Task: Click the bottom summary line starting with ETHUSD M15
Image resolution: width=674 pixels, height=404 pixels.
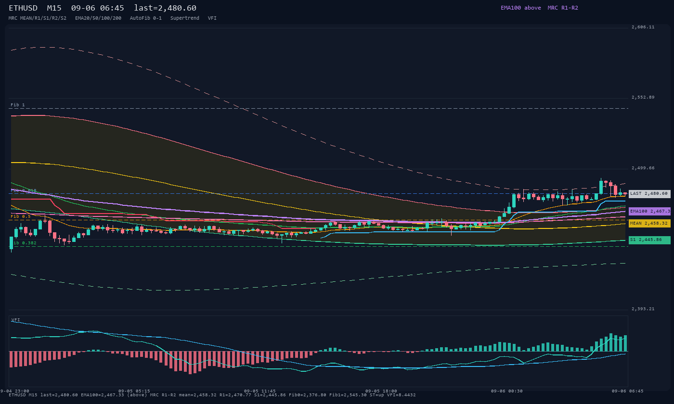Action: point(212,395)
